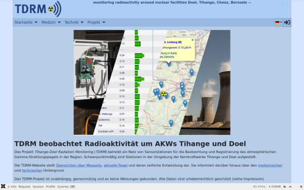The height and width of the screenshot is (190, 304).
Task: Open the Projekt menu
Action: tap(96, 22)
